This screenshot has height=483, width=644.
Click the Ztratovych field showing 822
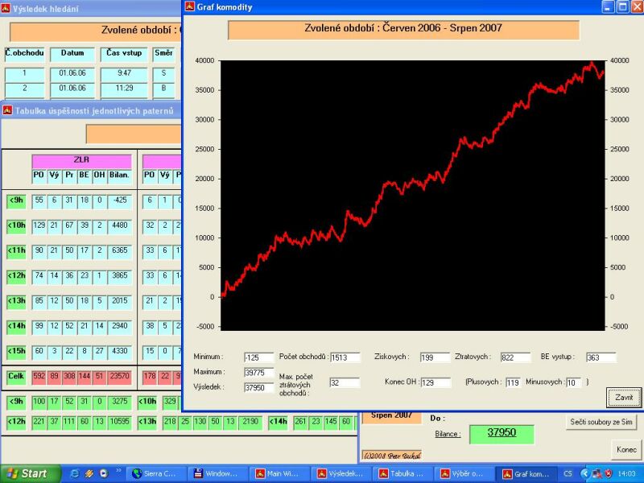(515, 357)
